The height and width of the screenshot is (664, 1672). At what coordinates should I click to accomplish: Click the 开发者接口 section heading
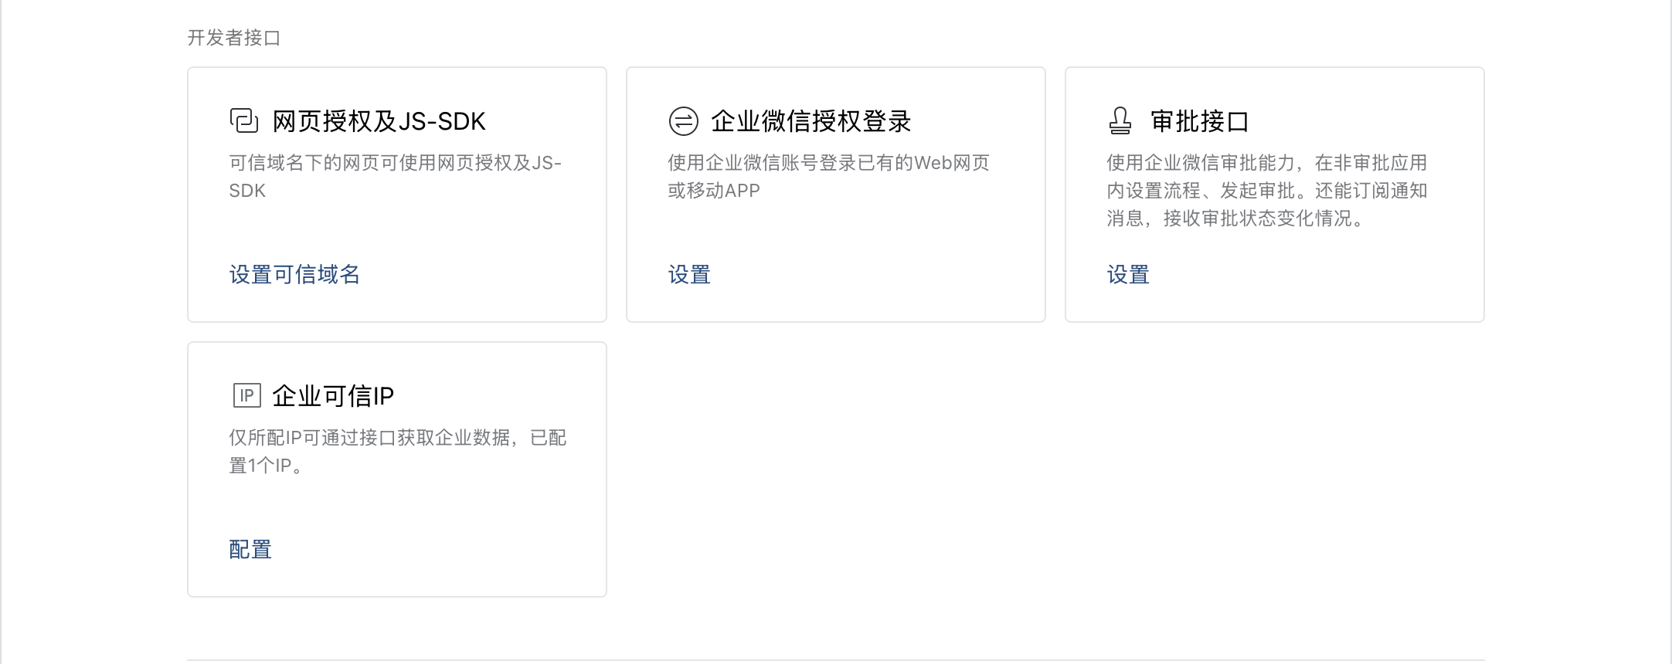pyautogui.click(x=234, y=38)
